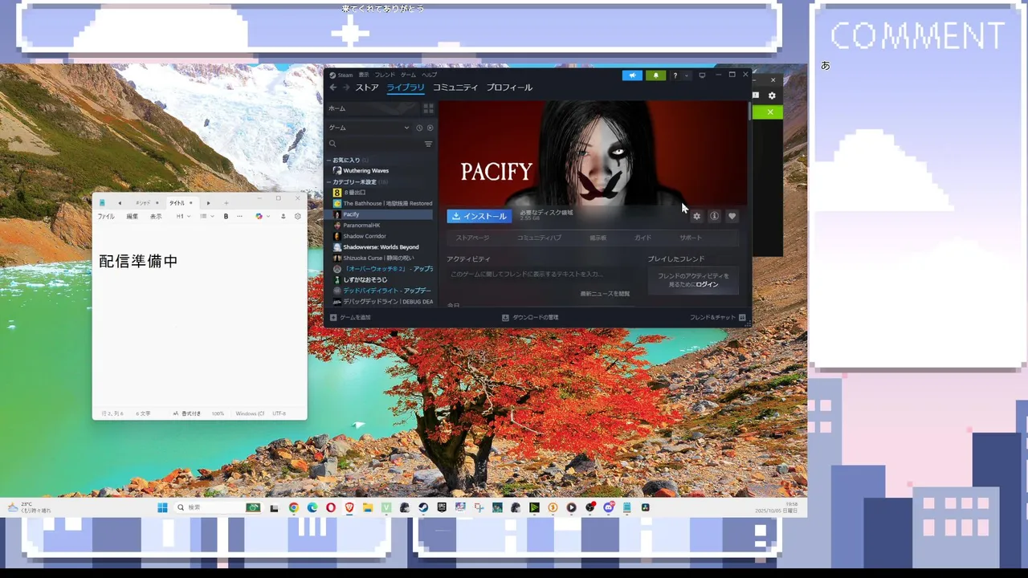1028x578 pixels.
Task: Open Brave browser from the taskbar
Action: (349, 507)
